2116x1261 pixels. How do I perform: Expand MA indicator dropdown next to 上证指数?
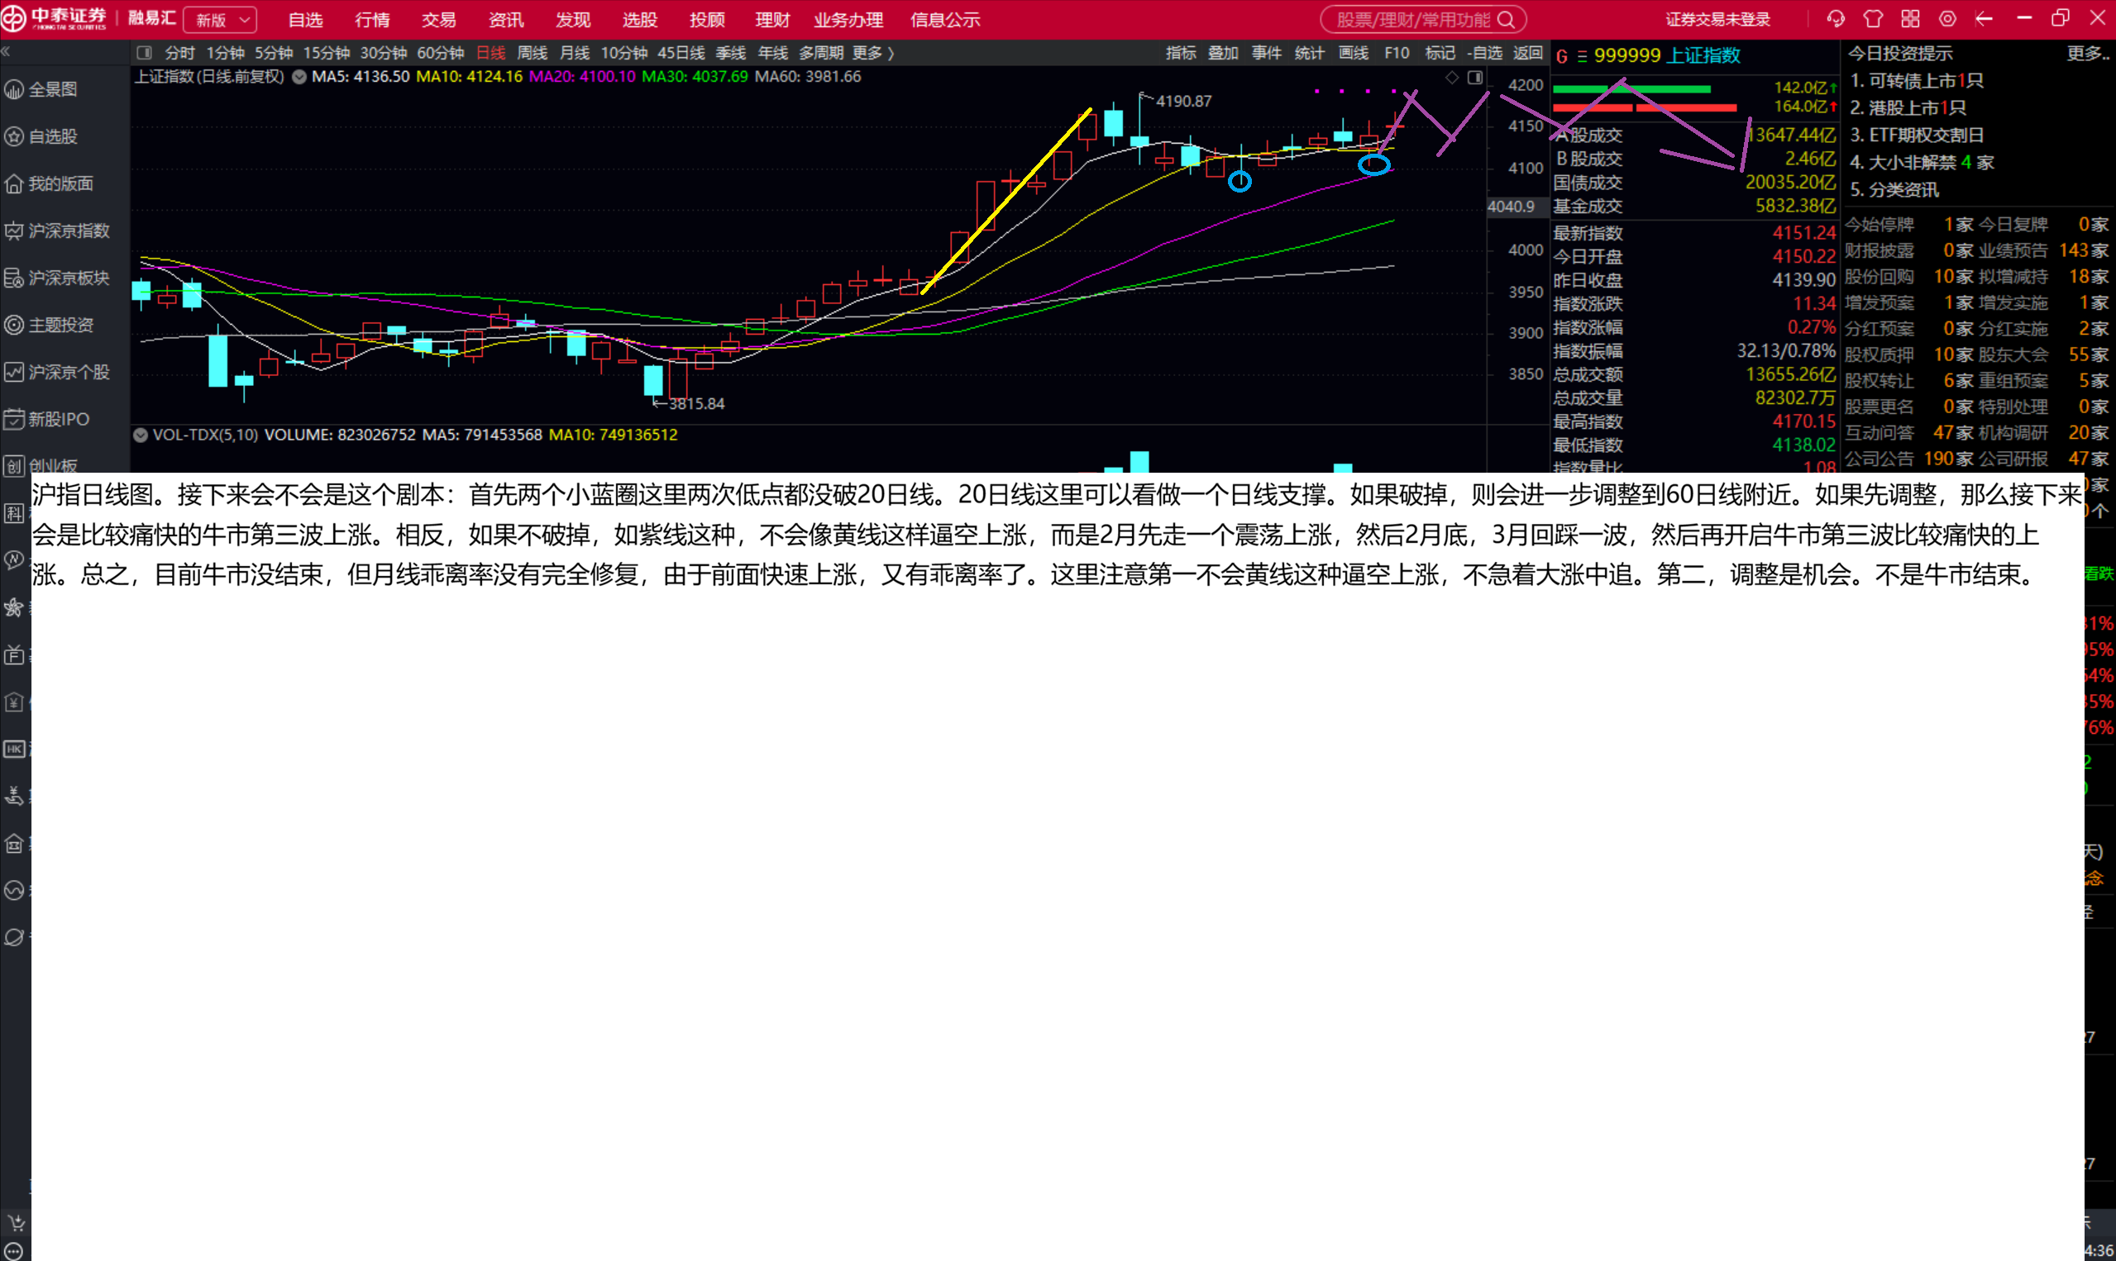pyautogui.click(x=299, y=77)
